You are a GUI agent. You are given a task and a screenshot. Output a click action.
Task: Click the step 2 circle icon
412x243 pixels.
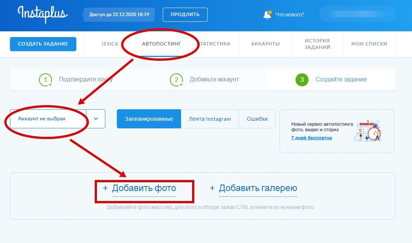click(176, 80)
